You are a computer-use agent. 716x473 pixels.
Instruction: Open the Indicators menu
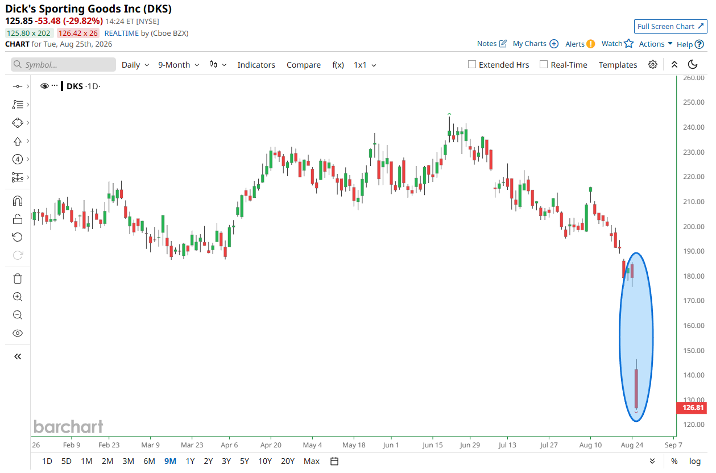(x=256, y=65)
